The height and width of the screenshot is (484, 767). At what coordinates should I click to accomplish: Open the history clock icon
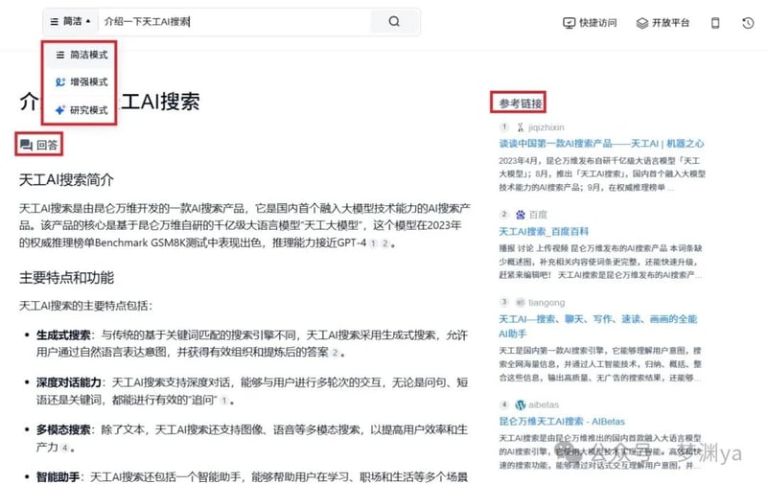(x=748, y=23)
